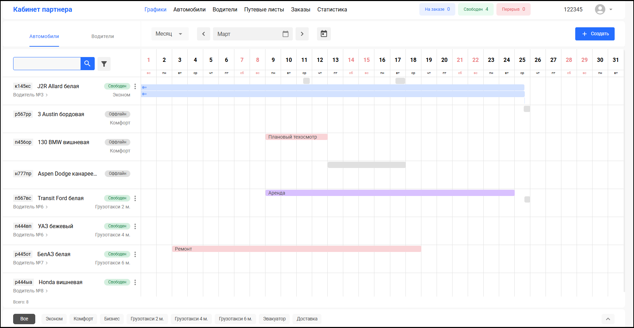Open three-dot menu for БелАЗ белая
The height and width of the screenshot is (328, 634).
pyautogui.click(x=135, y=254)
